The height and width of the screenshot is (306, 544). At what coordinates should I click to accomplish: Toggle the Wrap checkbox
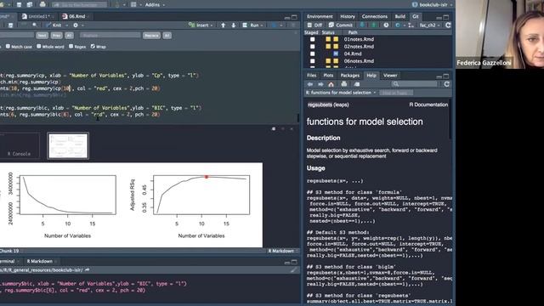[x=93, y=46]
